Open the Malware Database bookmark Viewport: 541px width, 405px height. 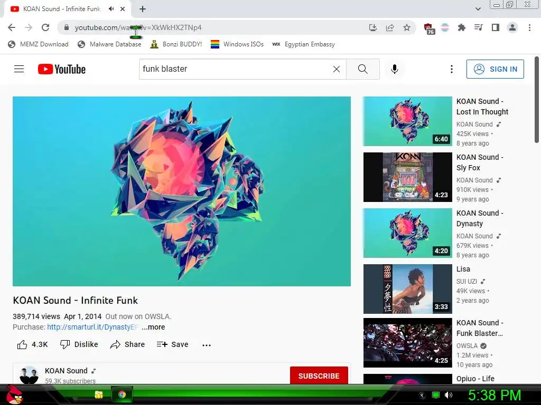point(109,44)
